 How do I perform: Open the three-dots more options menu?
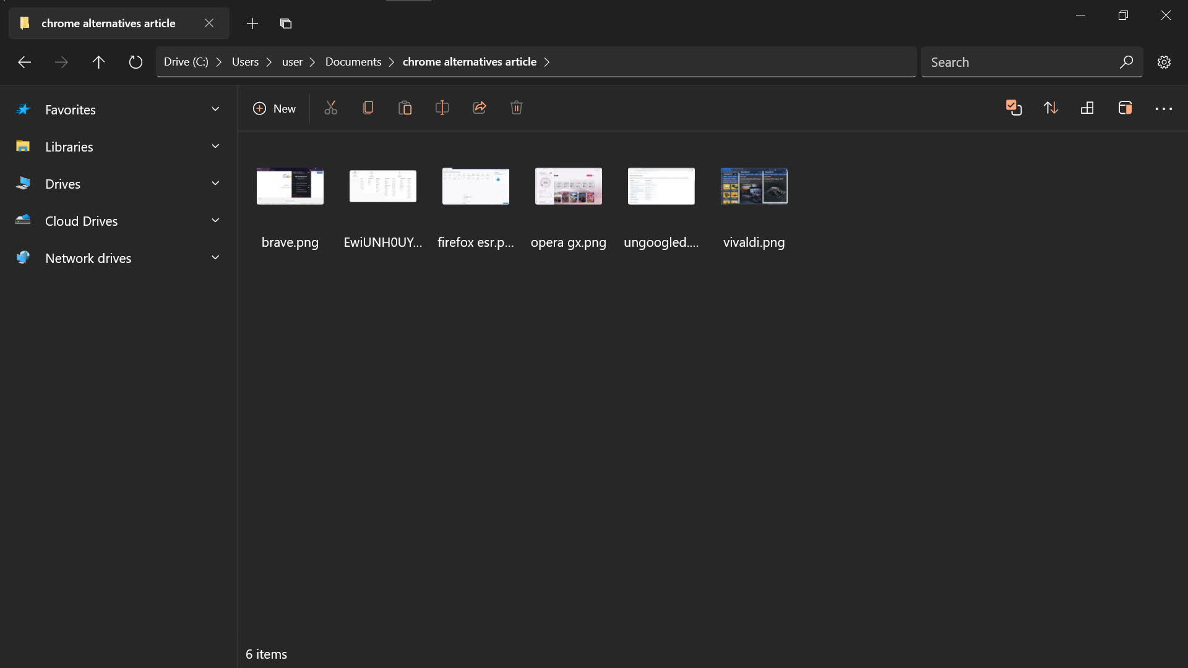click(1164, 109)
